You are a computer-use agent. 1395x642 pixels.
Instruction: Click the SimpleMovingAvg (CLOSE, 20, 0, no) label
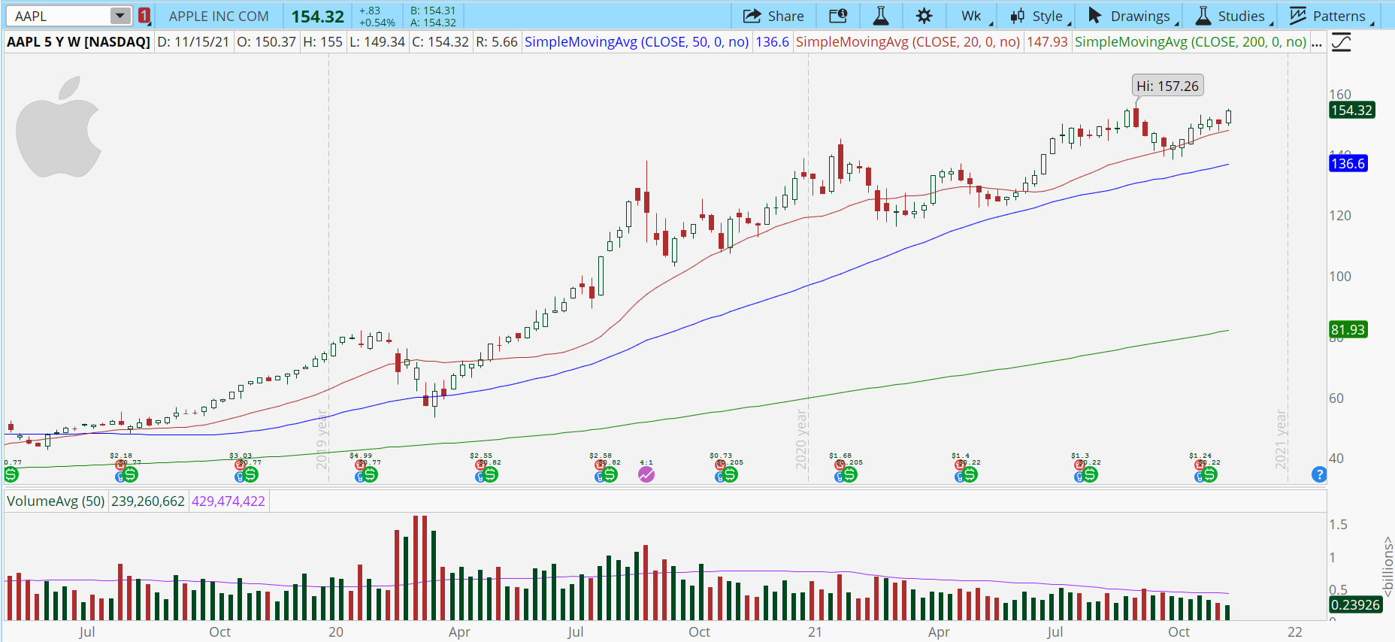click(908, 42)
